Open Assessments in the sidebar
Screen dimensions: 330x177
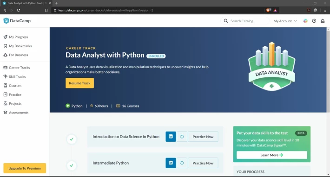tap(16, 113)
